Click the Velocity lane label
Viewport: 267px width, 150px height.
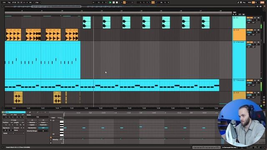point(55,140)
